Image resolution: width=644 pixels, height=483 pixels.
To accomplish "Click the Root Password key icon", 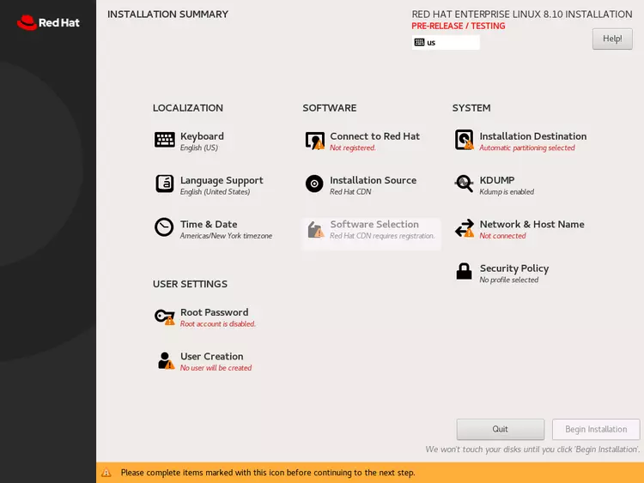I will (164, 317).
